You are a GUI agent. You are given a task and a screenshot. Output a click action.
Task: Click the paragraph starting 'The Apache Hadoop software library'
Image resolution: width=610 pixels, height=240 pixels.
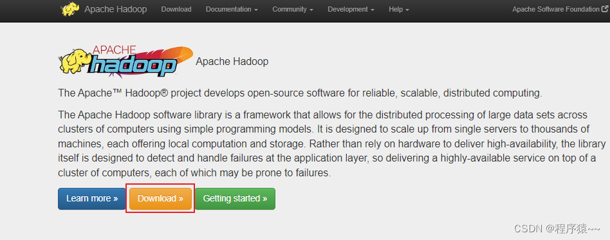click(332, 144)
